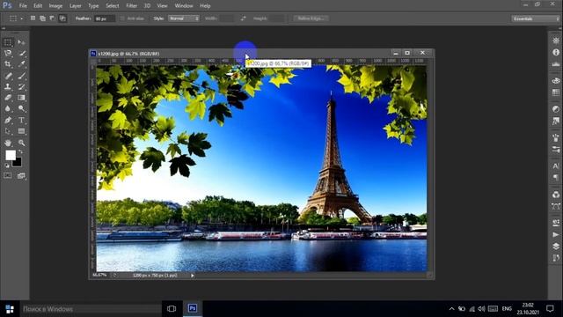
Task: Click the status bar flyout arrow
Action: point(193,276)
